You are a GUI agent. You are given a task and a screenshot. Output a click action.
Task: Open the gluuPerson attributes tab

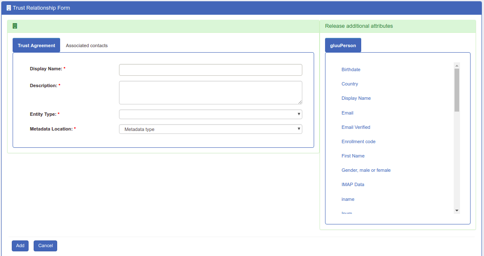(x=343, y=45)
